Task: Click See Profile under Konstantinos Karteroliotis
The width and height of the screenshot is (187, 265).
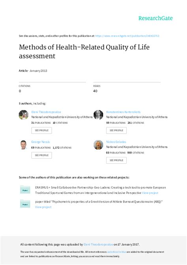Action: [116, 130]
